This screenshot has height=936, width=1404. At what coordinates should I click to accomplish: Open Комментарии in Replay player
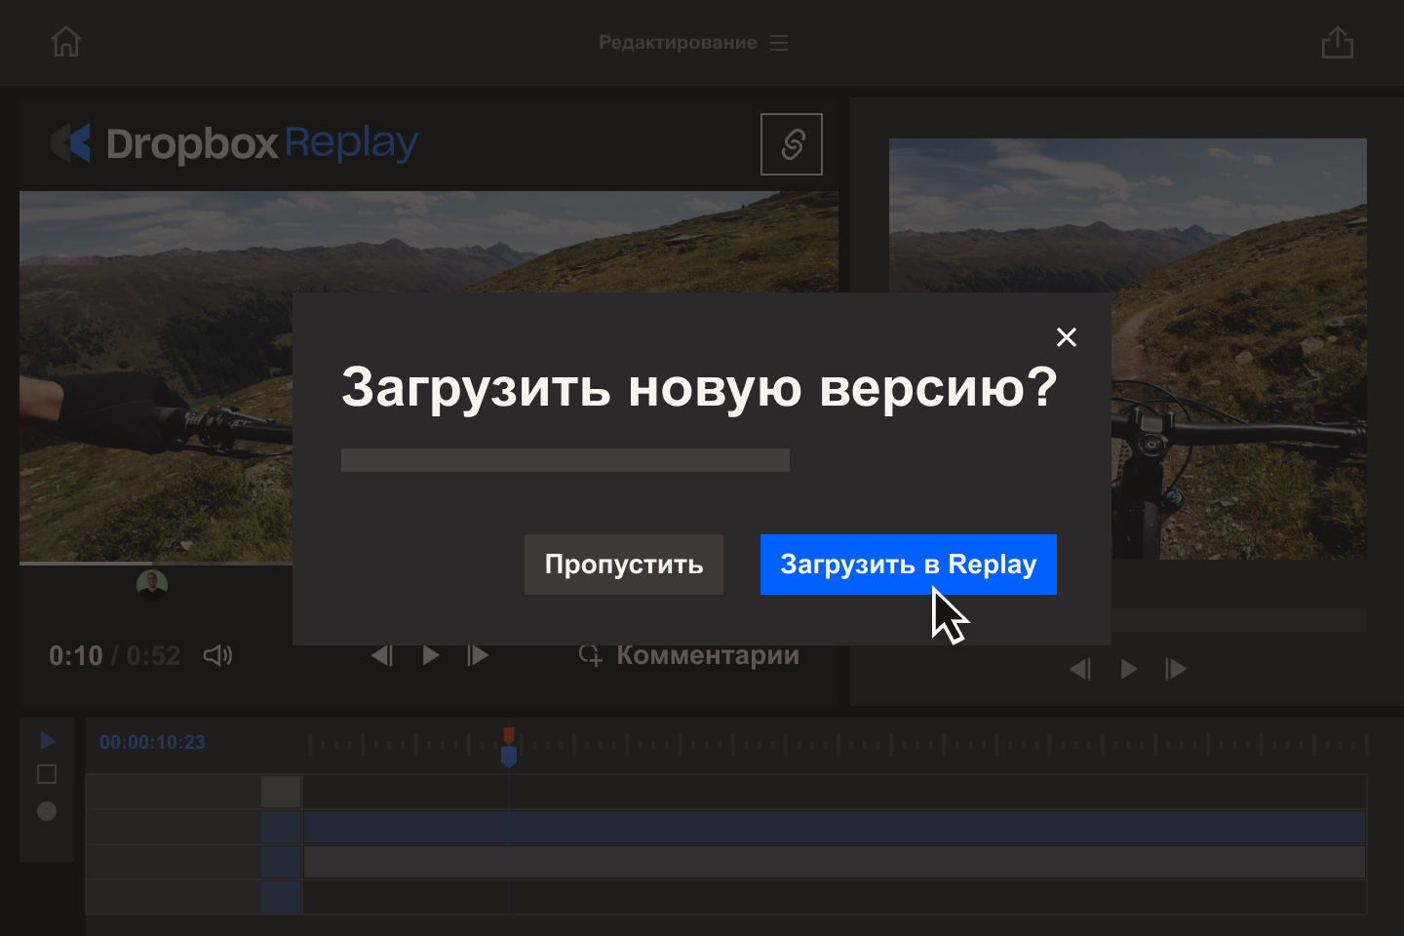pyautogui.click(x=689, y=655)
